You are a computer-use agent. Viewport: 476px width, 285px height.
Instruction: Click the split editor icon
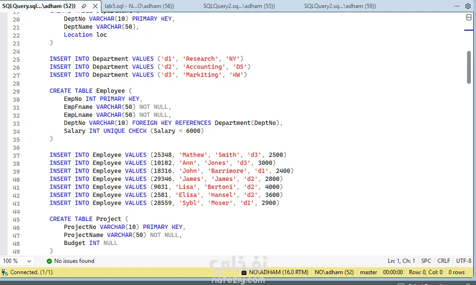[x=469, y=17]
